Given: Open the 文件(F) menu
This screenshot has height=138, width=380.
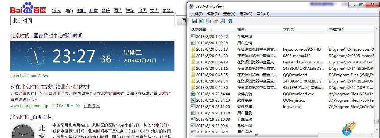Looking at the screenshot, I should [197, 14].
